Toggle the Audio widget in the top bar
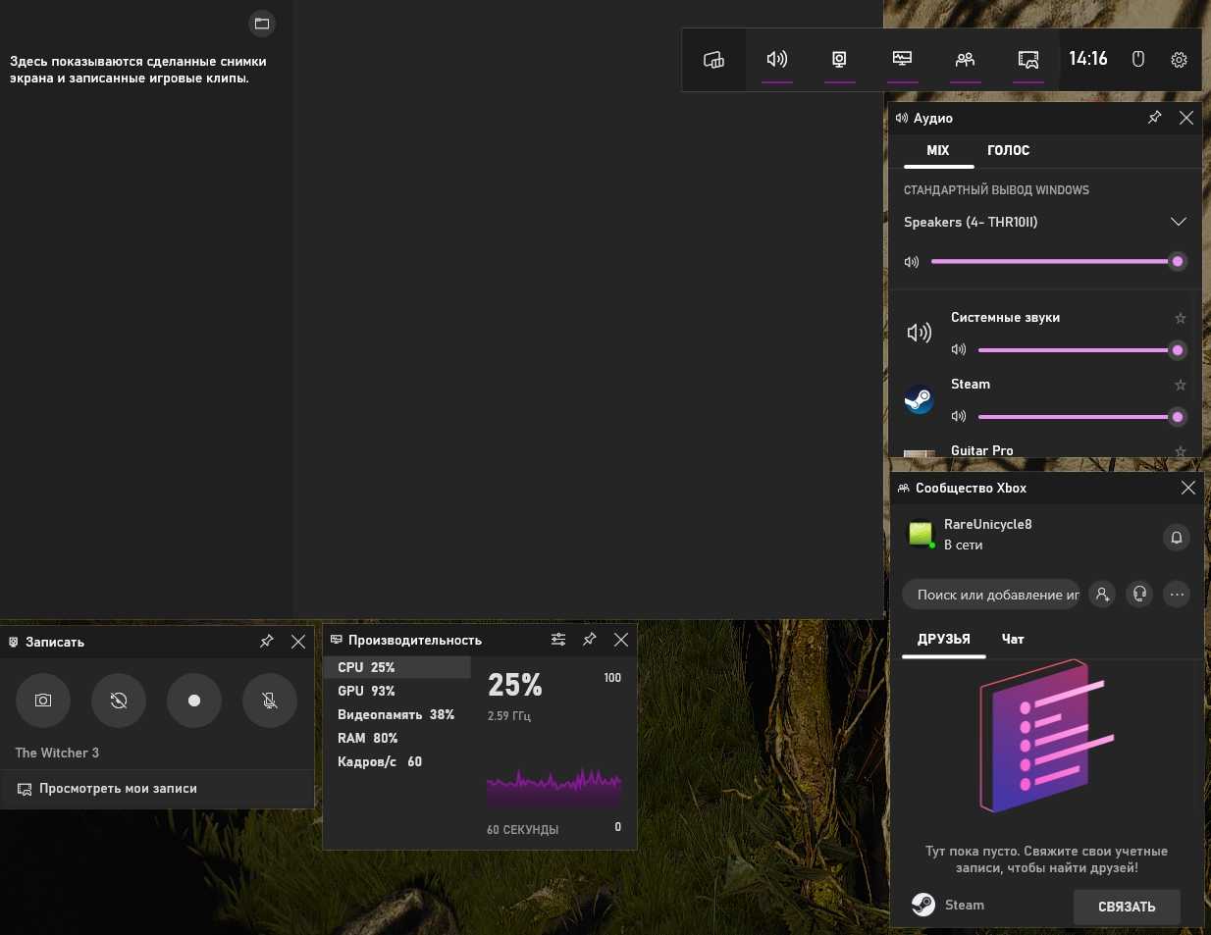 (x=776, y=60)
